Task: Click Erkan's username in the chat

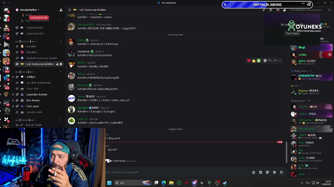Action: [x=81, y=40]
